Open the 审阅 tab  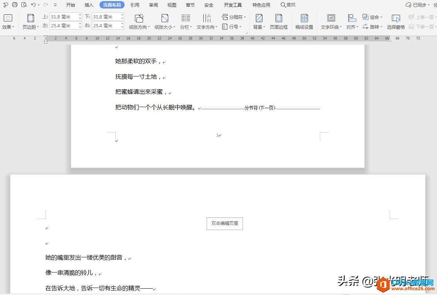coord(153,5)
